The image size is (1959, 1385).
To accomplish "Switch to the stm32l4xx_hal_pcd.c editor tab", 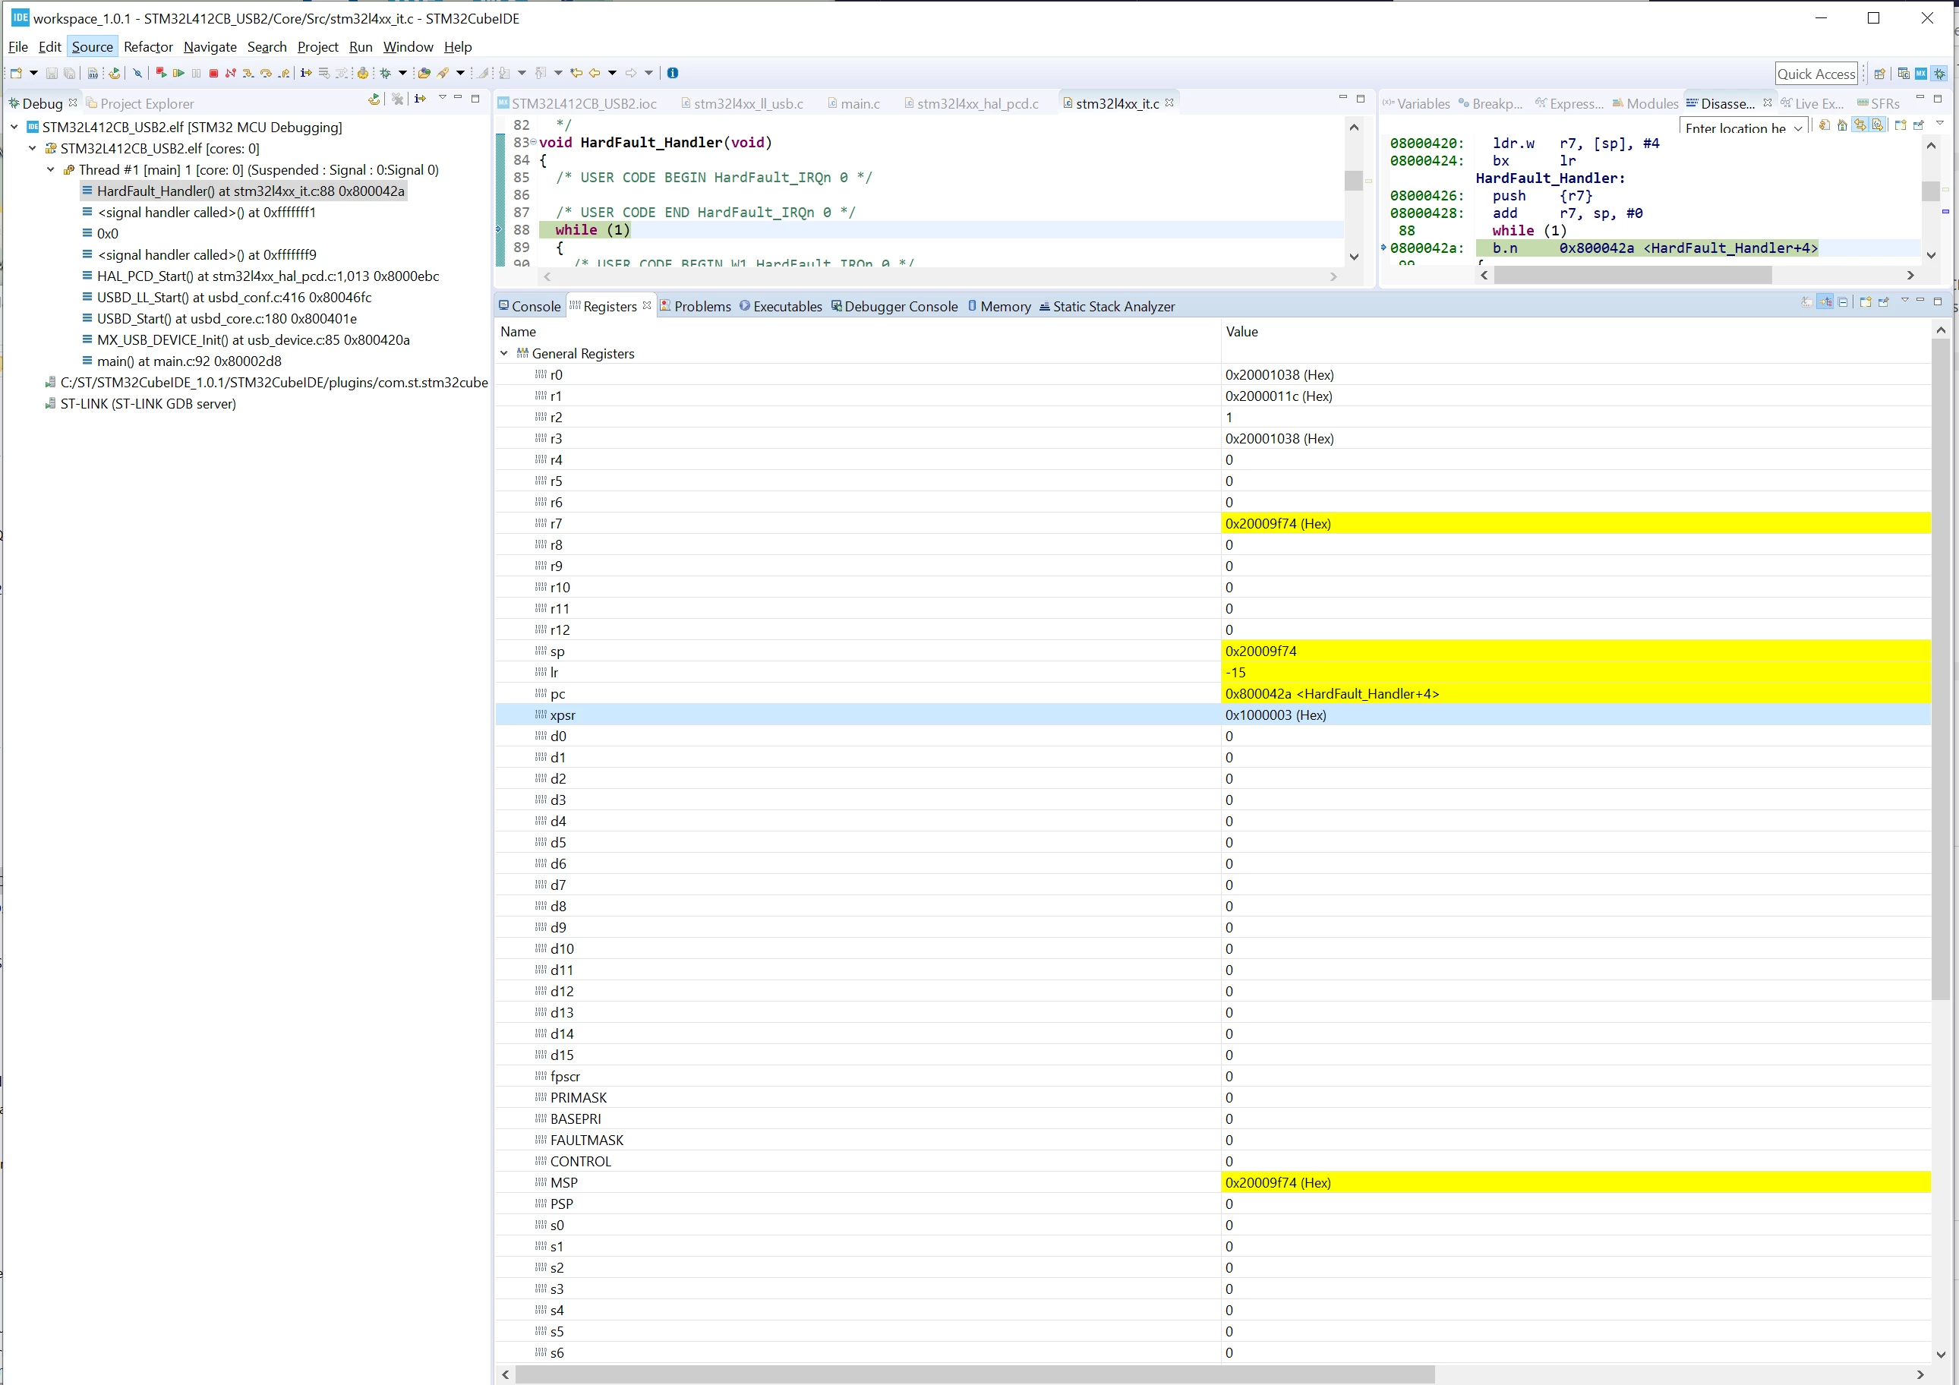I will [x=971, y=103].
